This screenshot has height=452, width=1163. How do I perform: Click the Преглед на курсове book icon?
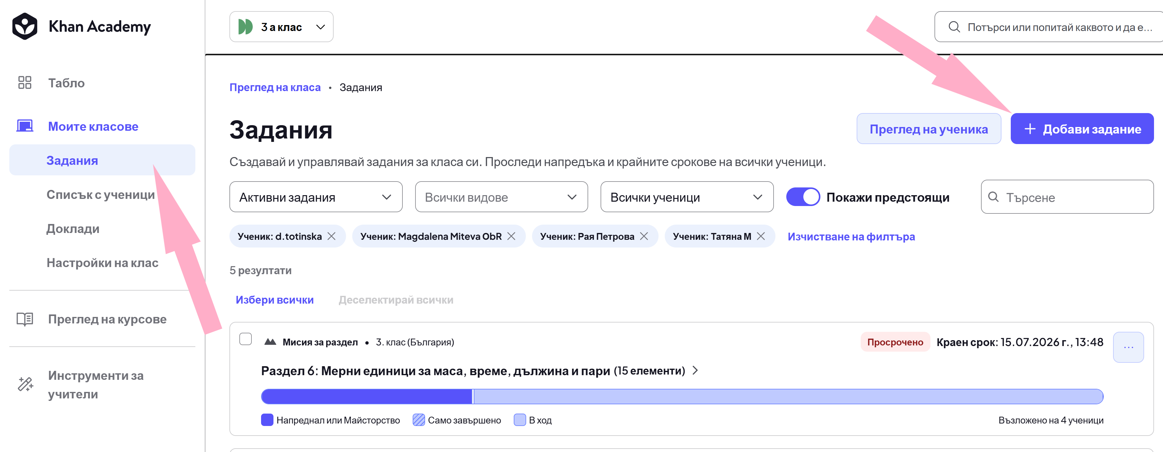[x=25, y=319]
